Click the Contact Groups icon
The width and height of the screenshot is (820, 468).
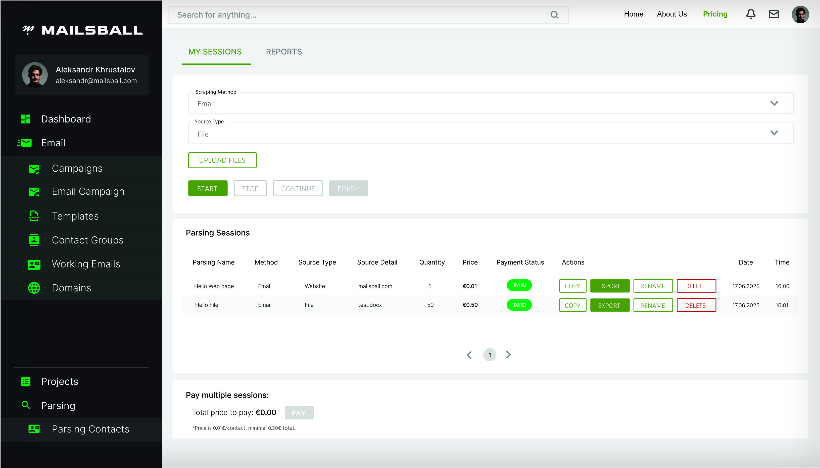tap(34, 240)
